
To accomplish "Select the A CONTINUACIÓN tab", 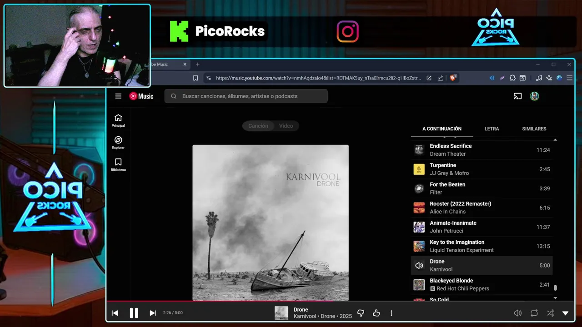I will 442,129.
